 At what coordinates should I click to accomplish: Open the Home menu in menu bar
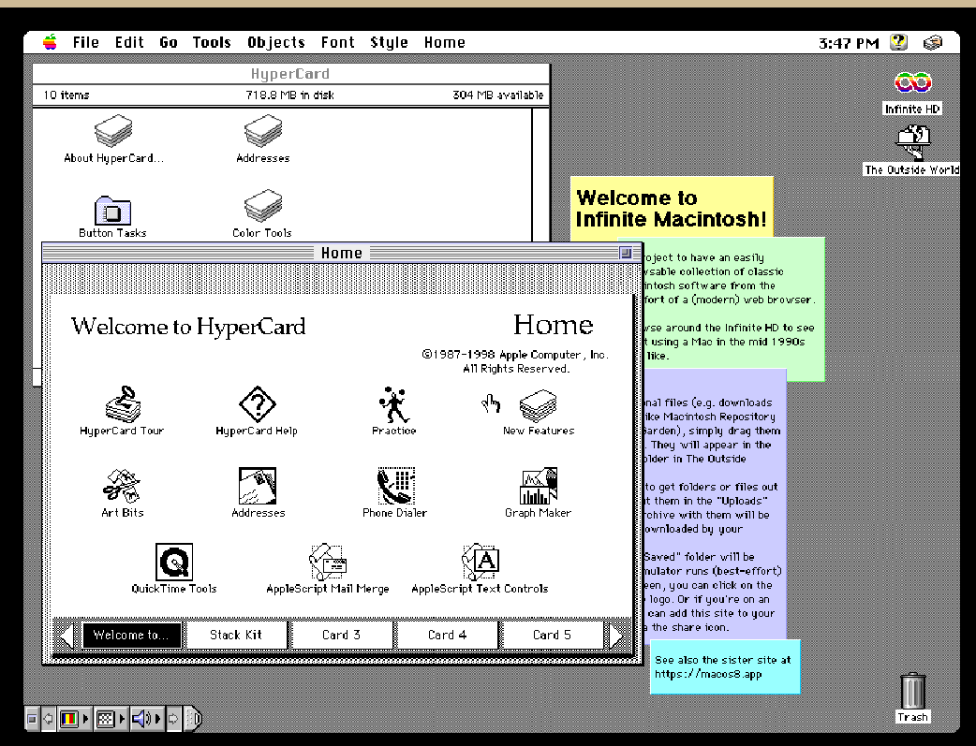(445, 42)
